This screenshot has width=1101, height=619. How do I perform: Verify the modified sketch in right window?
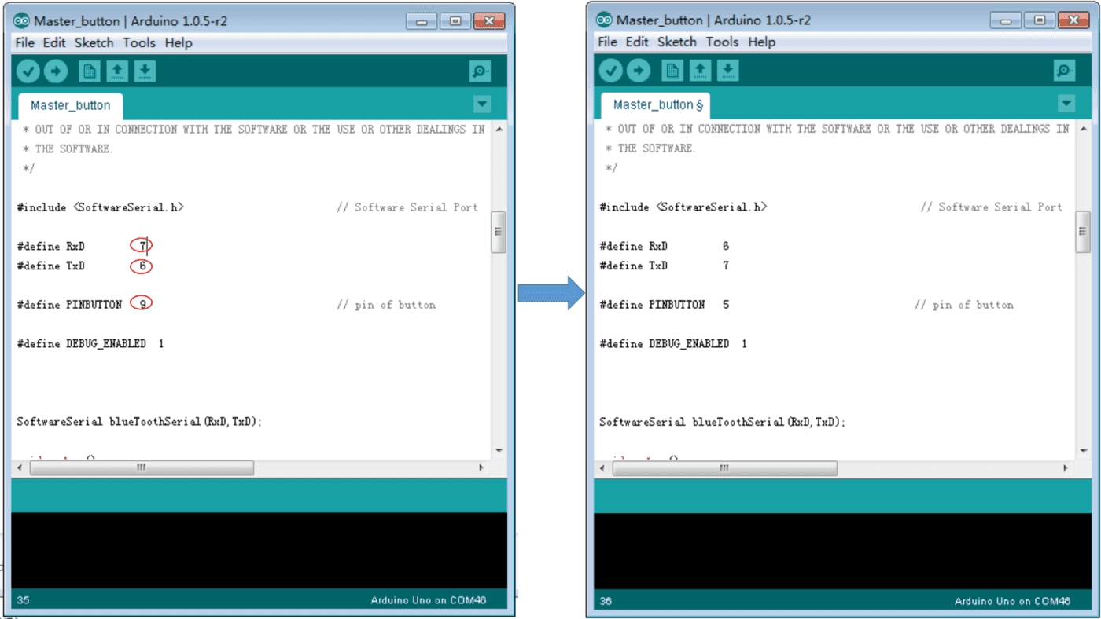pyautogui.click(x=611, y=71)
